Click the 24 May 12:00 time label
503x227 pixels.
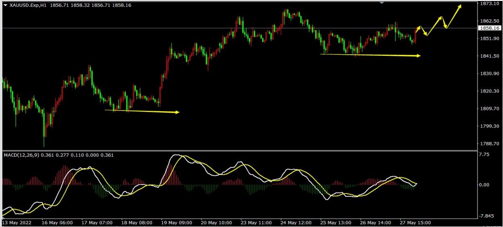coord(296,223)
